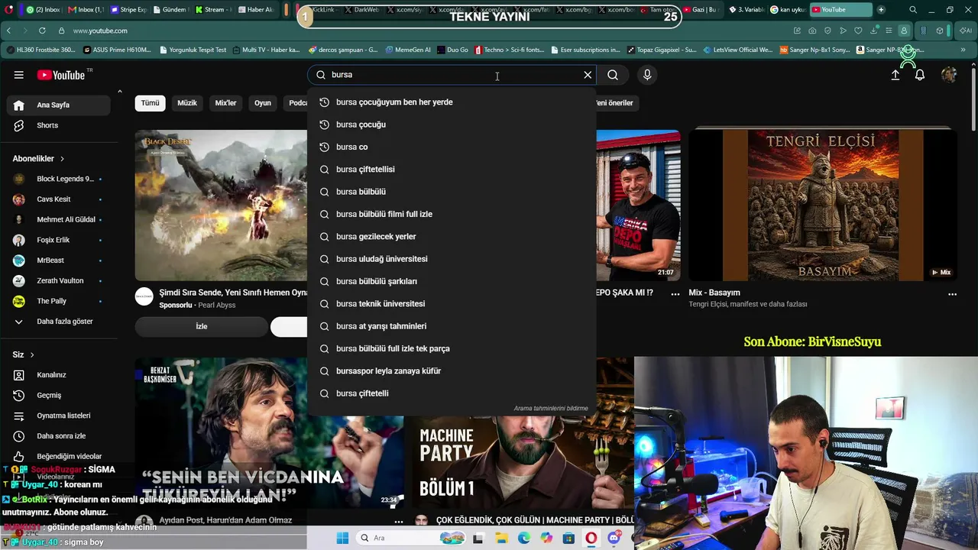Open Oynatma listeleri playlists

pyautogui.click(x=60, y=416)
